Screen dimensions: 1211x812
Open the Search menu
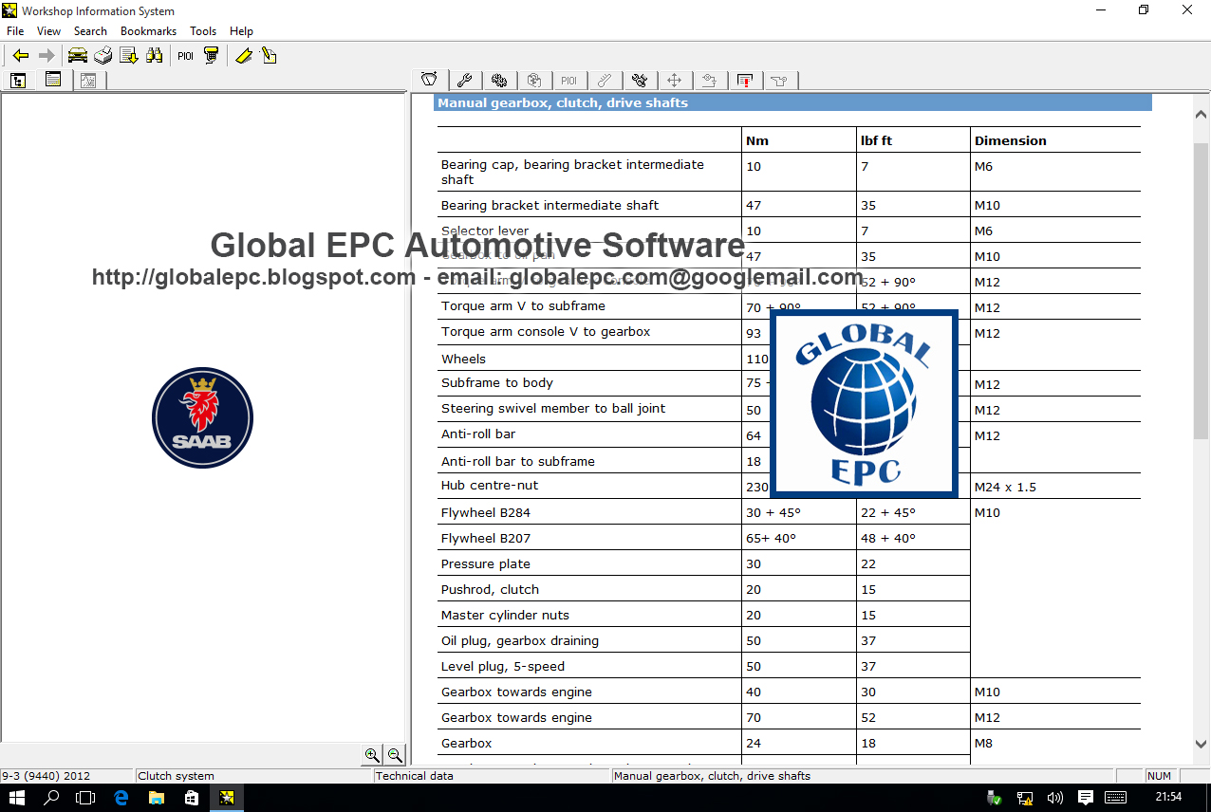point(90,31)
